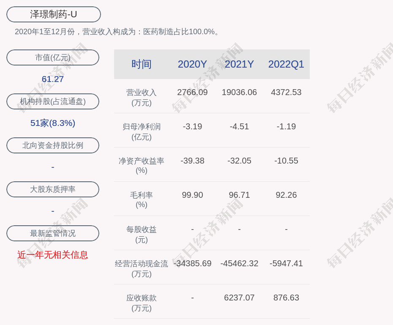Image resolution: width=393 pixels, height=325 pixels.
Task: Click the ROE value -39.38
Action: coord(192,161)
